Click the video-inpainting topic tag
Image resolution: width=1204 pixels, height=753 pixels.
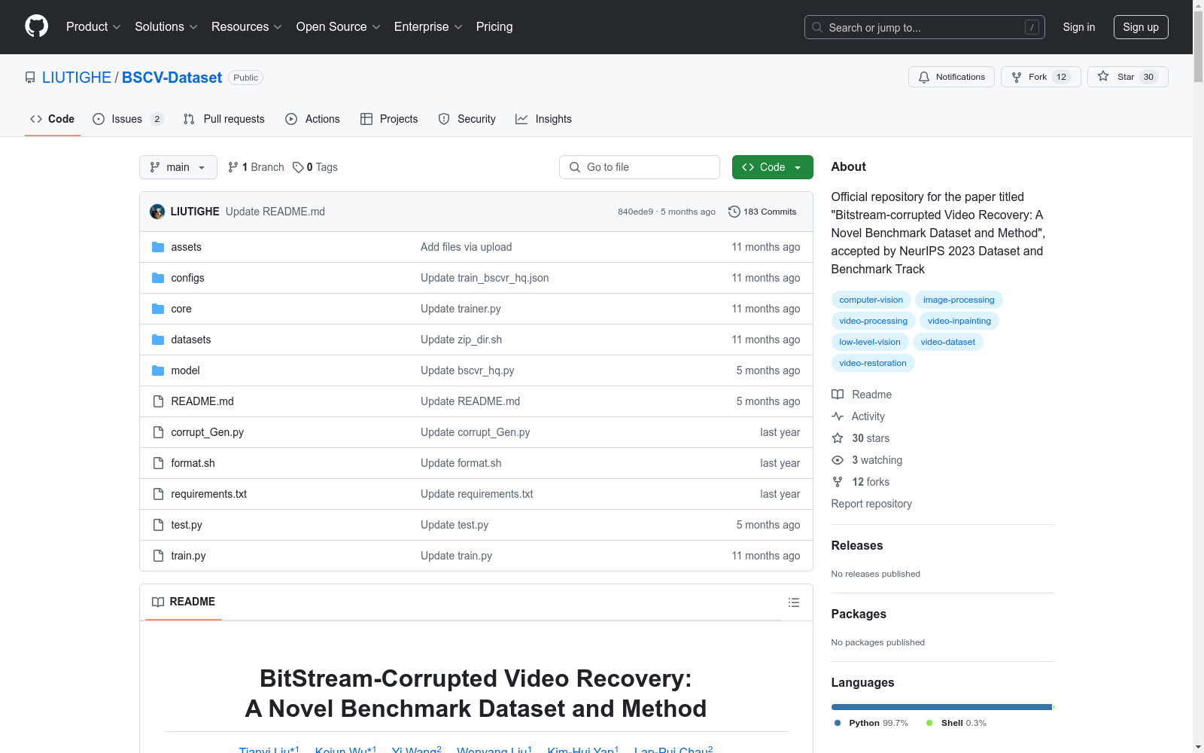click(x=959, y=321)
